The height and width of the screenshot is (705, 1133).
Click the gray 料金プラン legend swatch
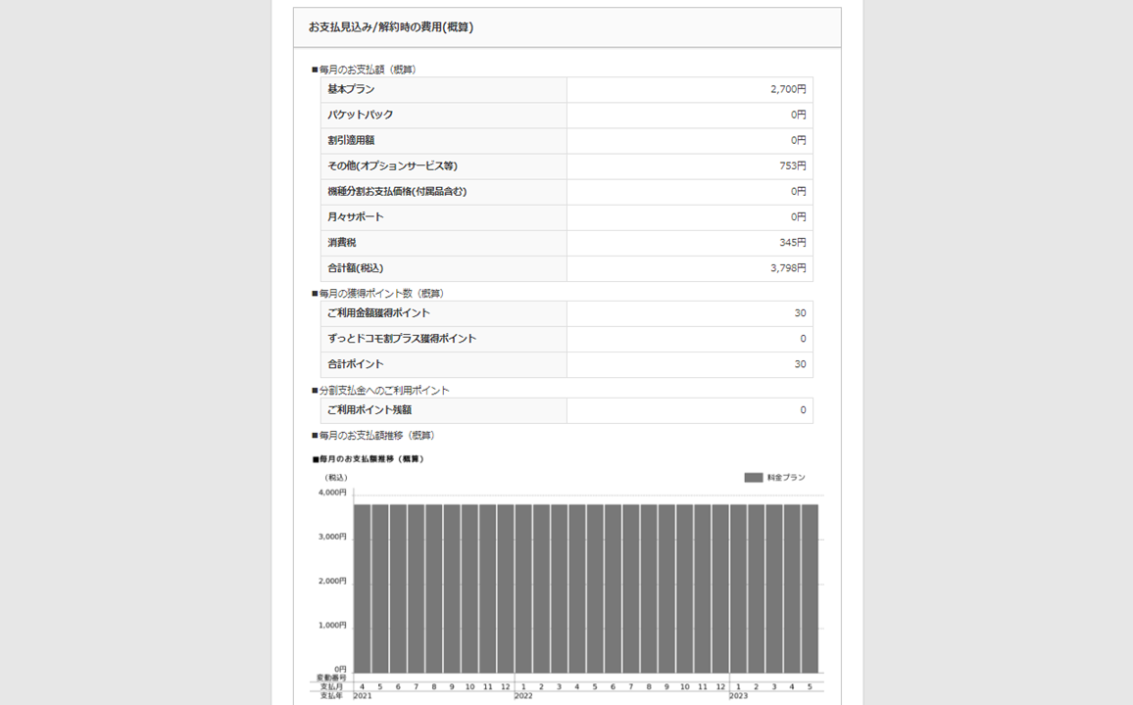(x=754, y=478)
